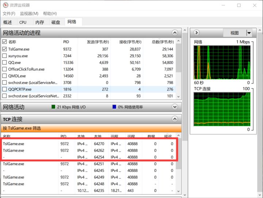Click scroll-down arrow of TCP connections list

click(179, 191)
